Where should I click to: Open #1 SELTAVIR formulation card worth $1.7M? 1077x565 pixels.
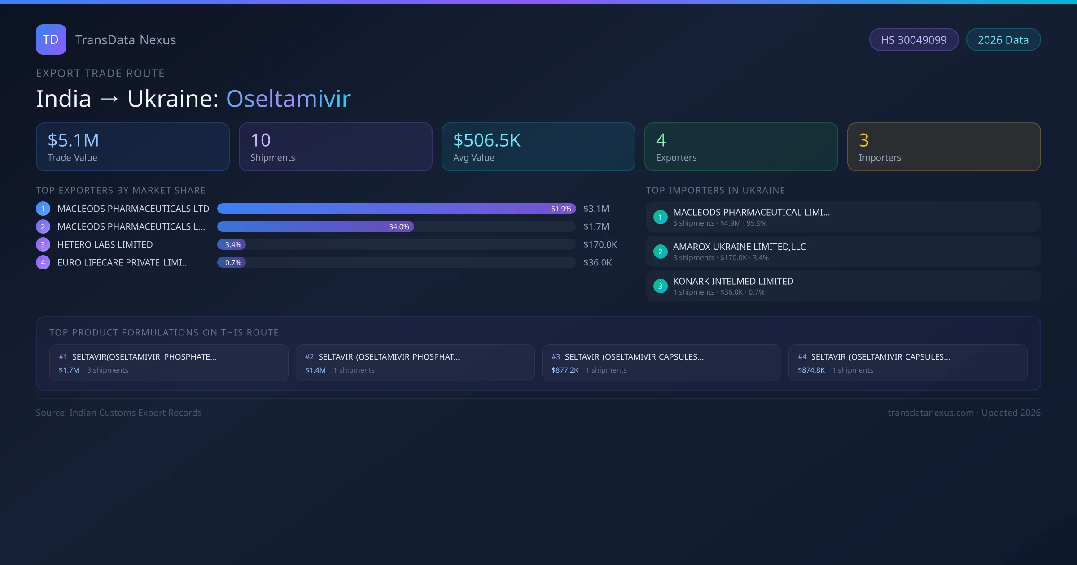169,363
